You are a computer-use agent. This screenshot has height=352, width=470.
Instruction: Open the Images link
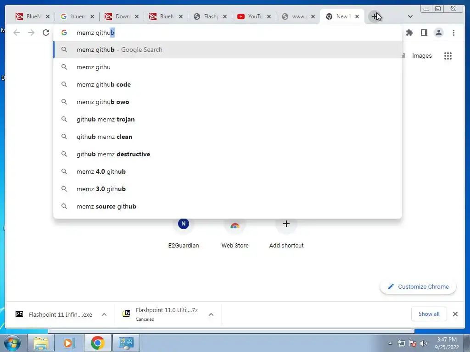422,55
